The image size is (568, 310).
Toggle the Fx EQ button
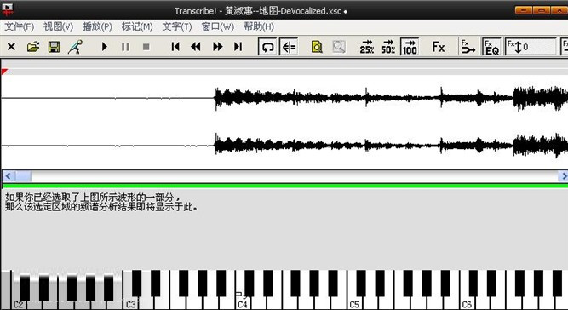click(x=491, y=47)
